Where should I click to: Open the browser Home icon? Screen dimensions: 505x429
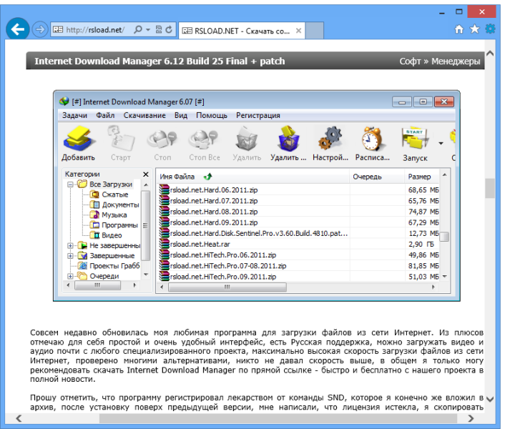(459, 29)
